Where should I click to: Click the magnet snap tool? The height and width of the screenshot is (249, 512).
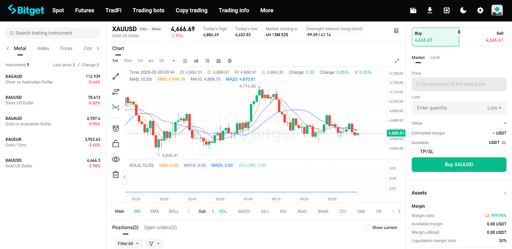pyautogui.click(x=116, y=128)
